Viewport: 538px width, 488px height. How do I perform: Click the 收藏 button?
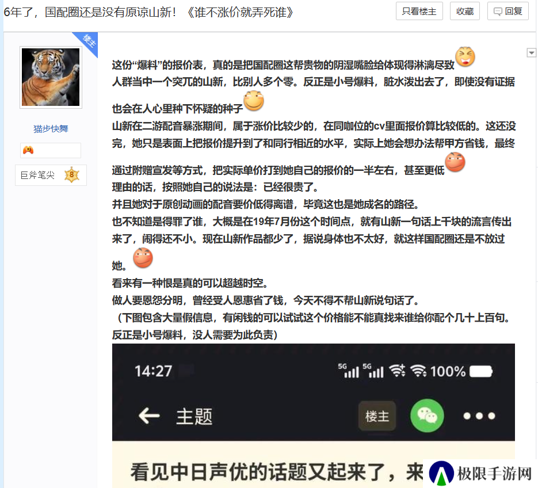click(464, 12)
